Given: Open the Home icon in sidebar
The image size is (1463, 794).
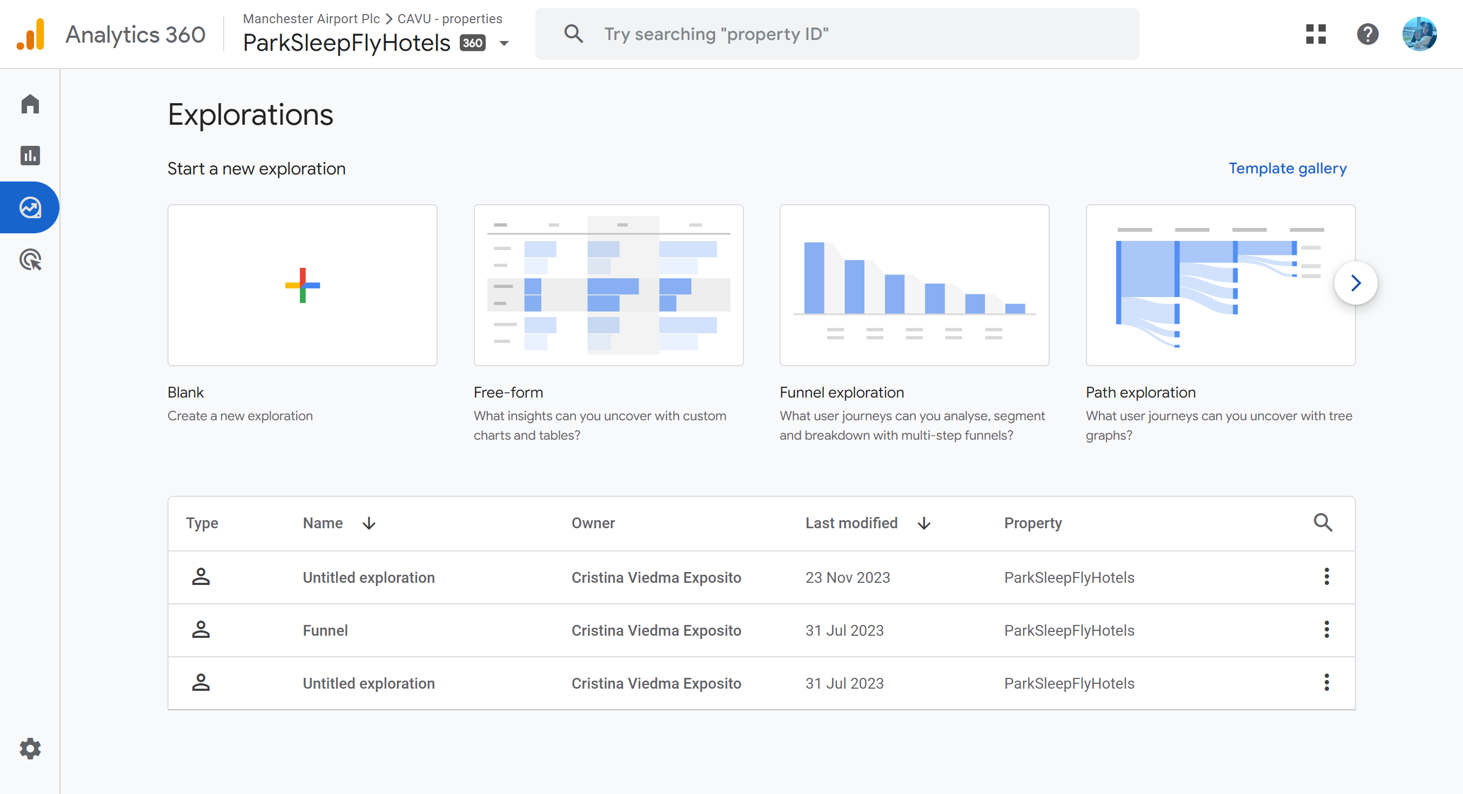Looking at the screenshot, I should [x=30, y=104].
